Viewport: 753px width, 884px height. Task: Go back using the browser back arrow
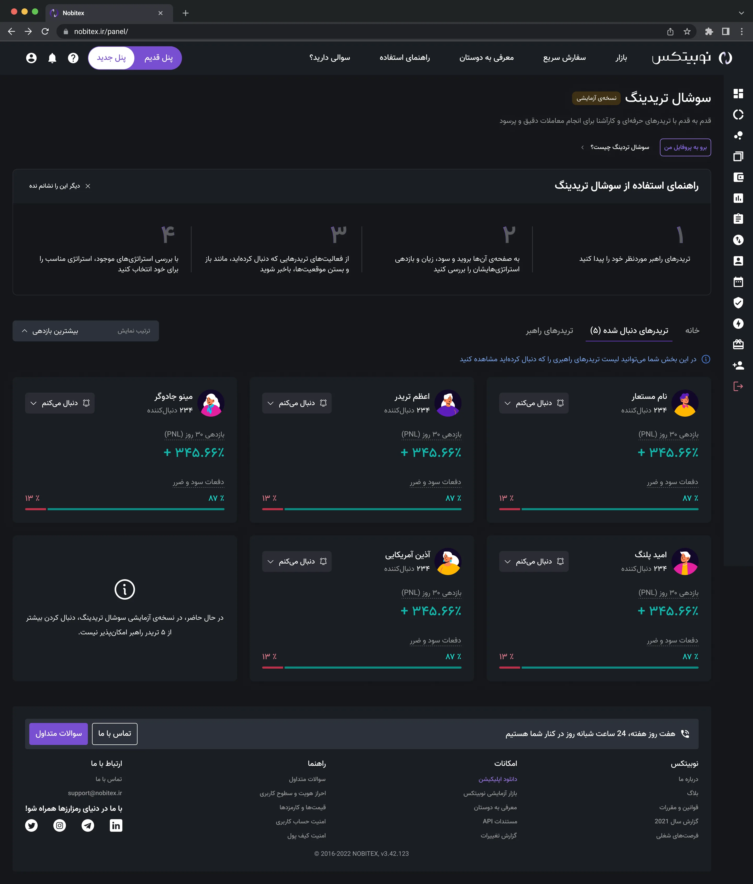coord(12,32)
